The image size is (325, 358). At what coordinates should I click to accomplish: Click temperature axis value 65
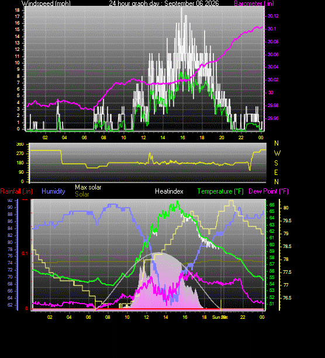click(x=272, y=211)
